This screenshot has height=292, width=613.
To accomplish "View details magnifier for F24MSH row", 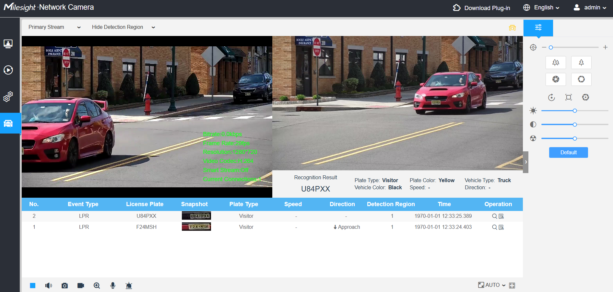I will tap(494, 227).
